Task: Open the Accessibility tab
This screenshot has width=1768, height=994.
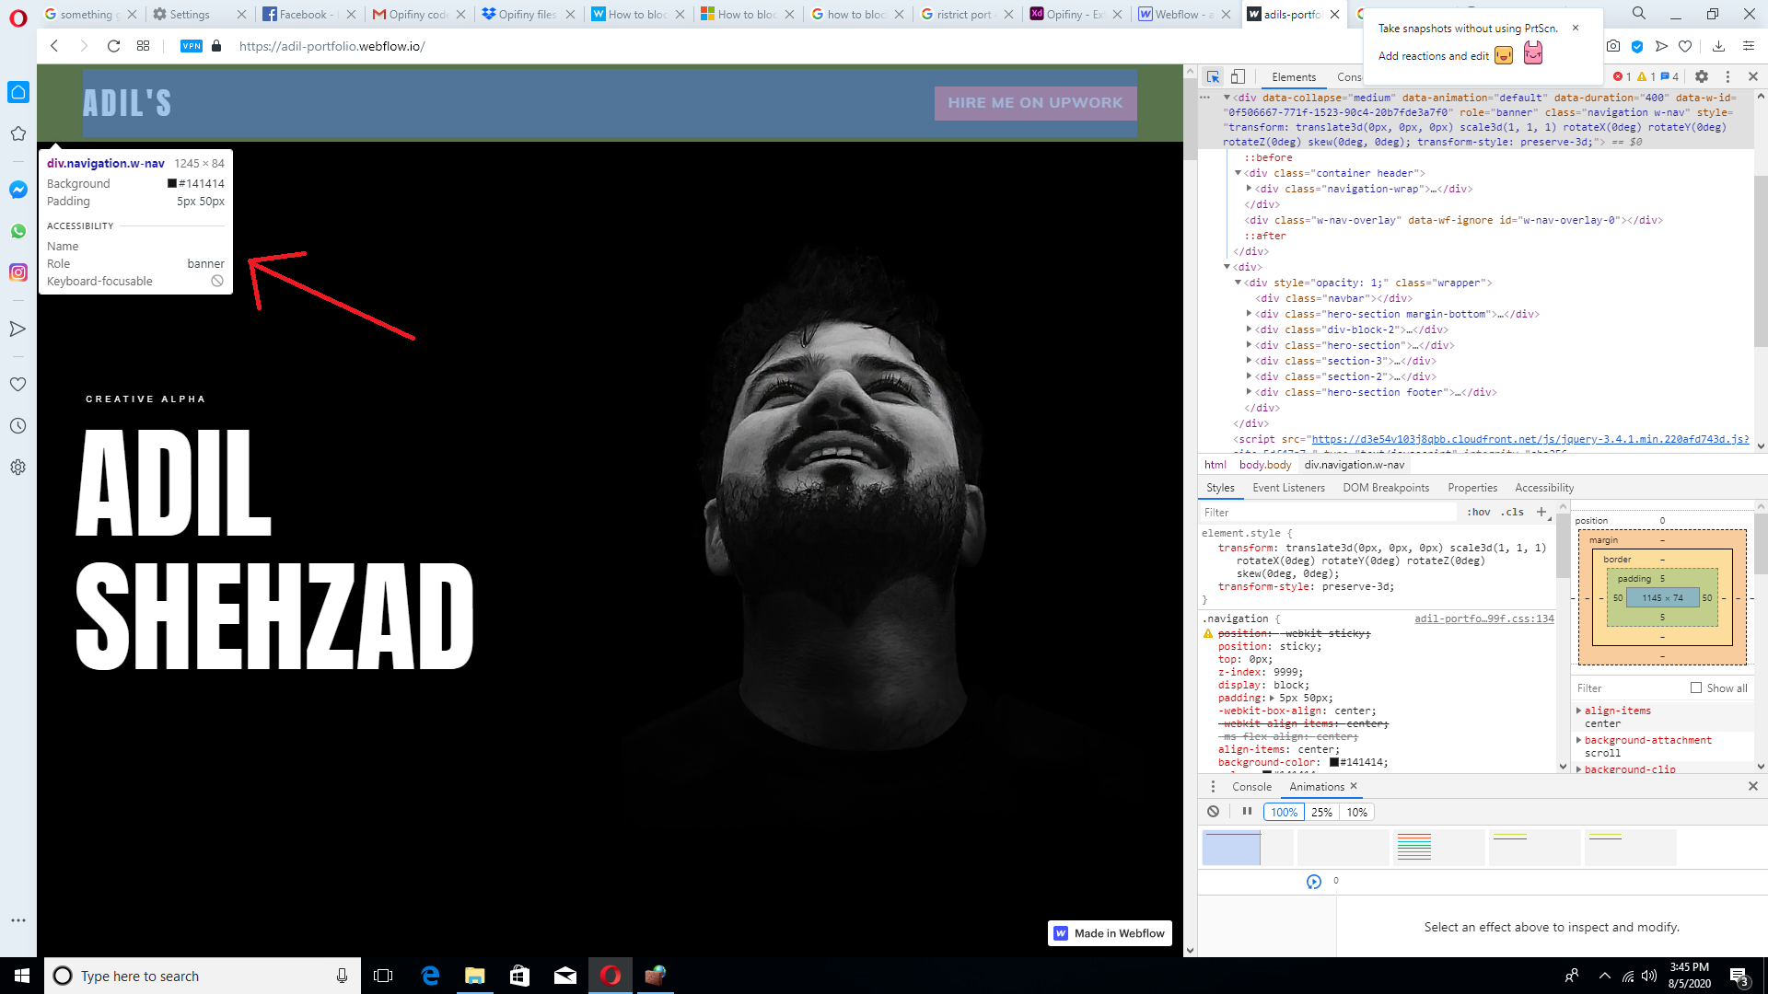Action: pyautogui.click(x=1544, y=488)
